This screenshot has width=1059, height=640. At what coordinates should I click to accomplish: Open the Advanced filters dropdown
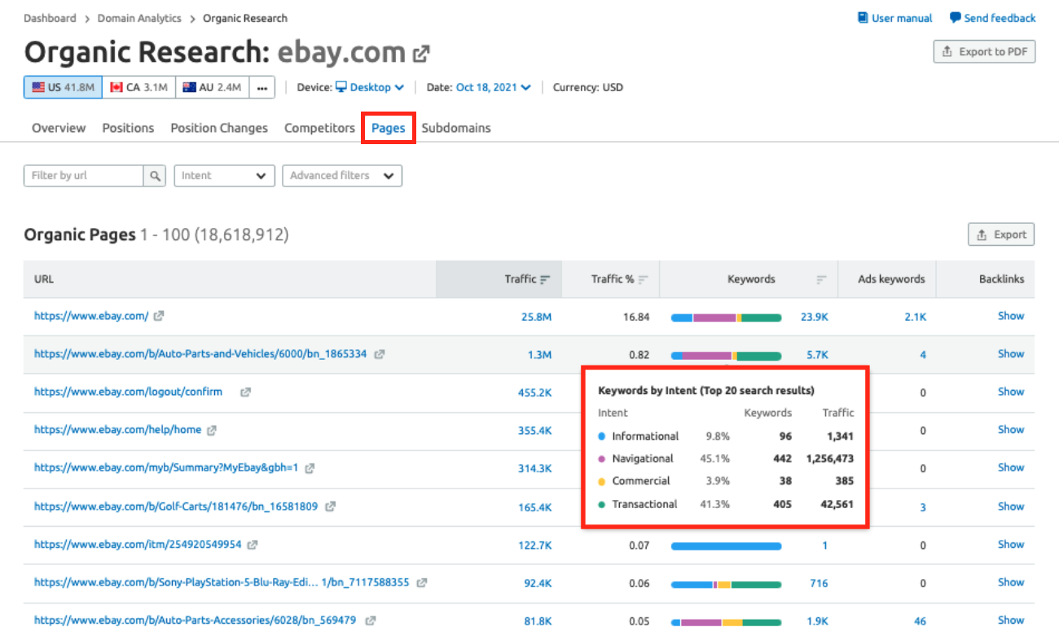pyautogui.click(x=341, y=176)
